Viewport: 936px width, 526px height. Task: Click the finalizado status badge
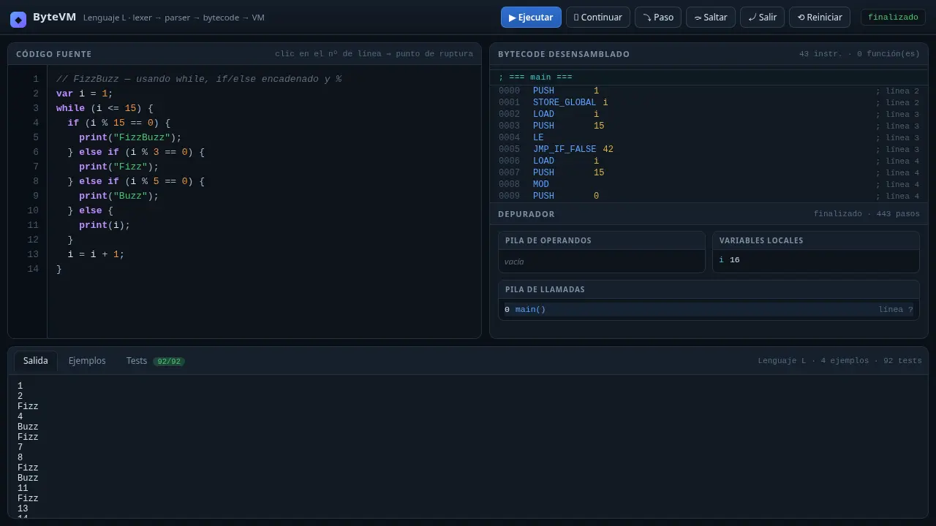coord(893,18)
